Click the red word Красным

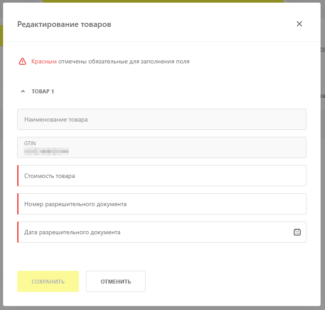pyautogui.click(x=44, y=62)
